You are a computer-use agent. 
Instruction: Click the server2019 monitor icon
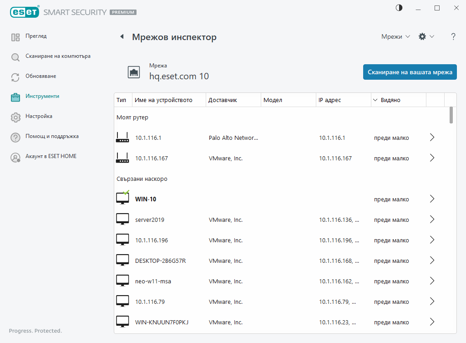pyautogui.click(x=122, y=219)
